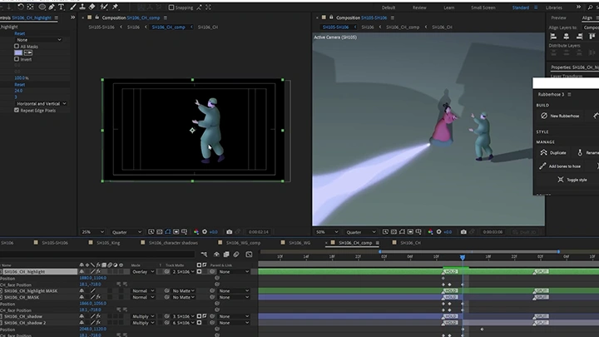Tick the All Masks checkbox
Screen dimensions: 599x337
click(17, 47)
